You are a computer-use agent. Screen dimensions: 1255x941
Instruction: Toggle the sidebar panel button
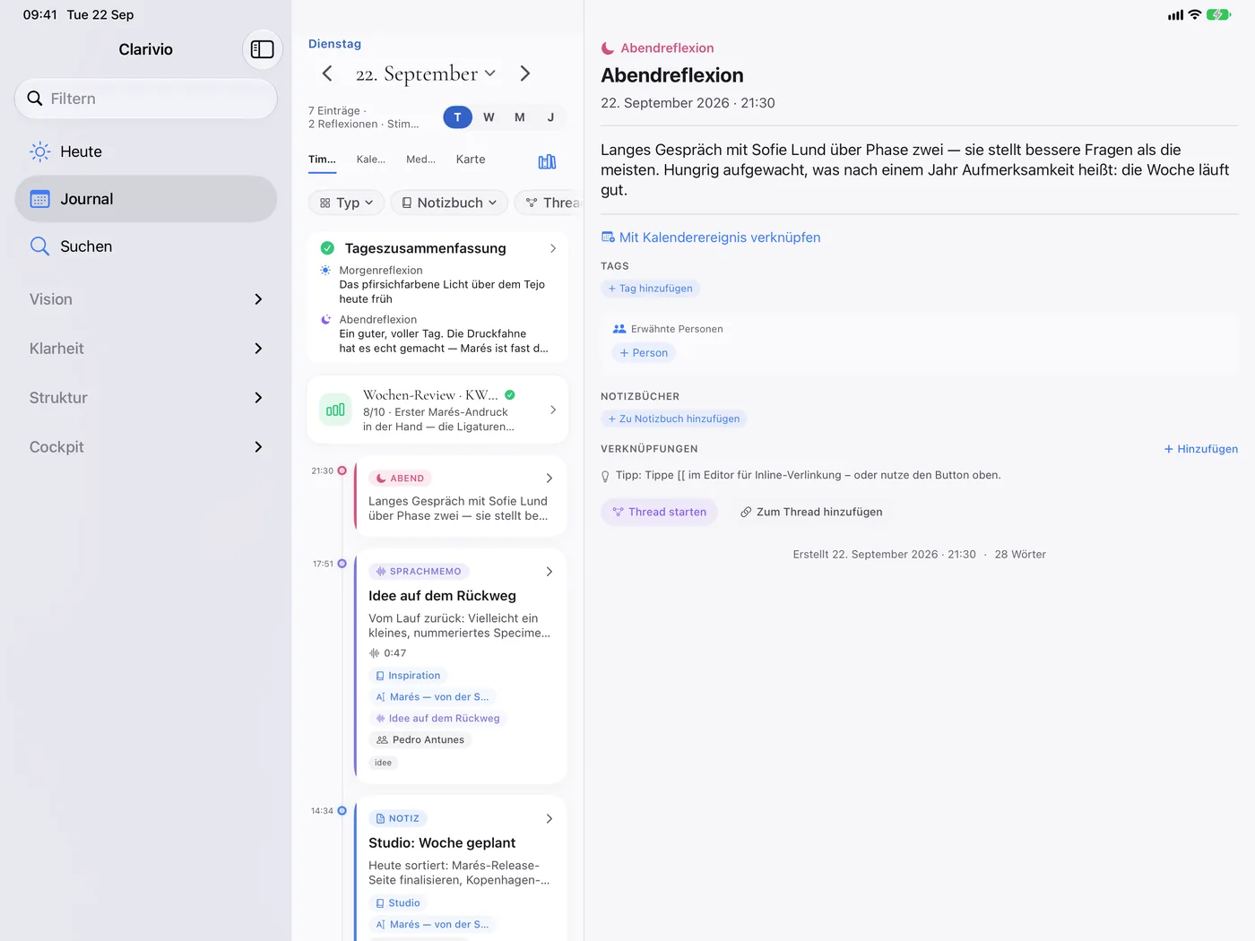click(x=262, y=49)
